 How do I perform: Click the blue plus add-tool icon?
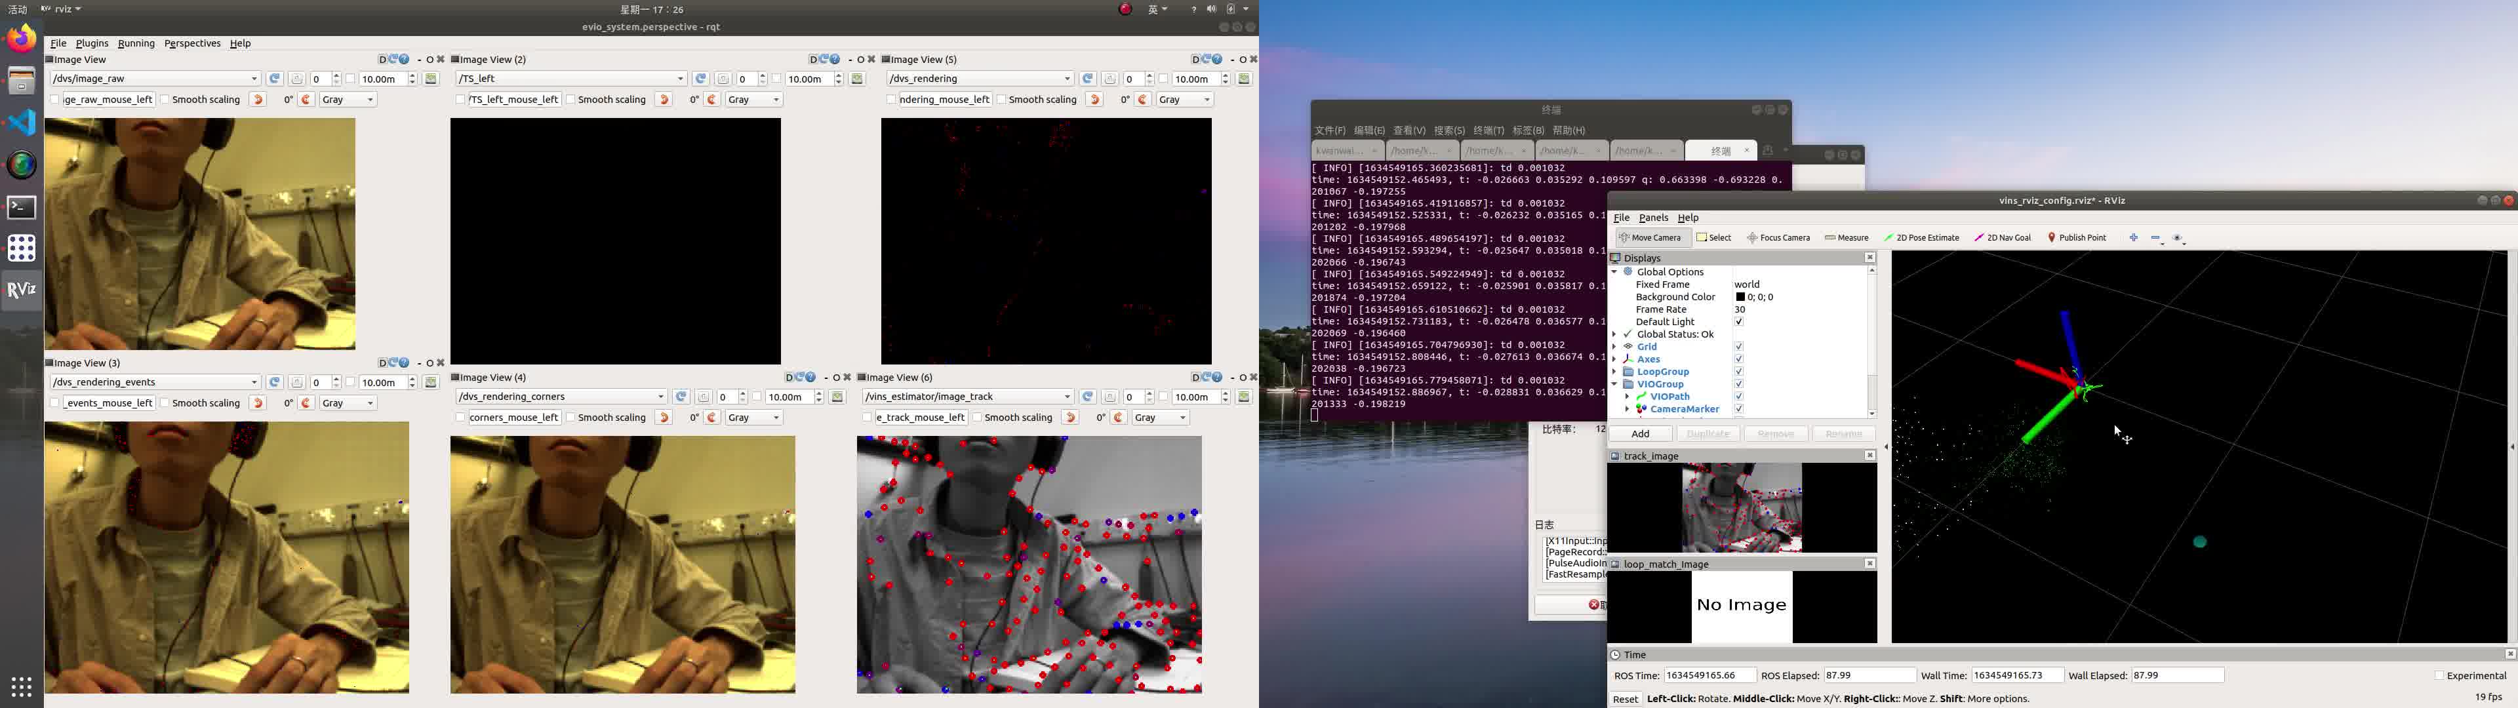pos(2134,237)
